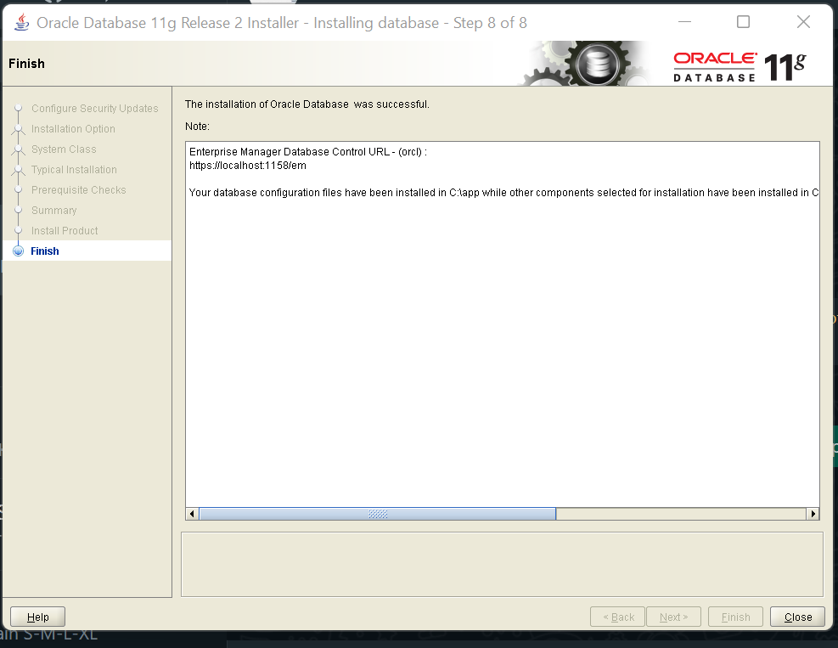
Task: Select the Finish step in sidebar
Action: point(45,251)
